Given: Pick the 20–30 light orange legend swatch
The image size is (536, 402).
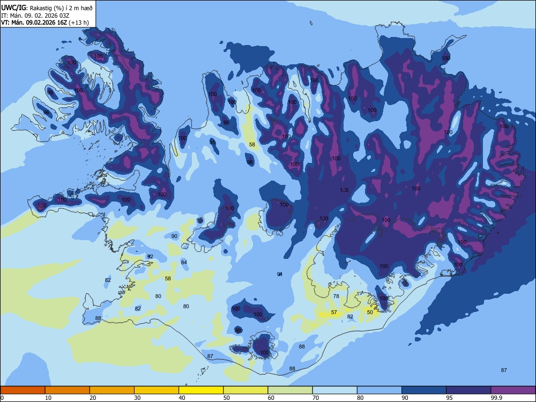Looking at the screenshot, I should (112, 390).
